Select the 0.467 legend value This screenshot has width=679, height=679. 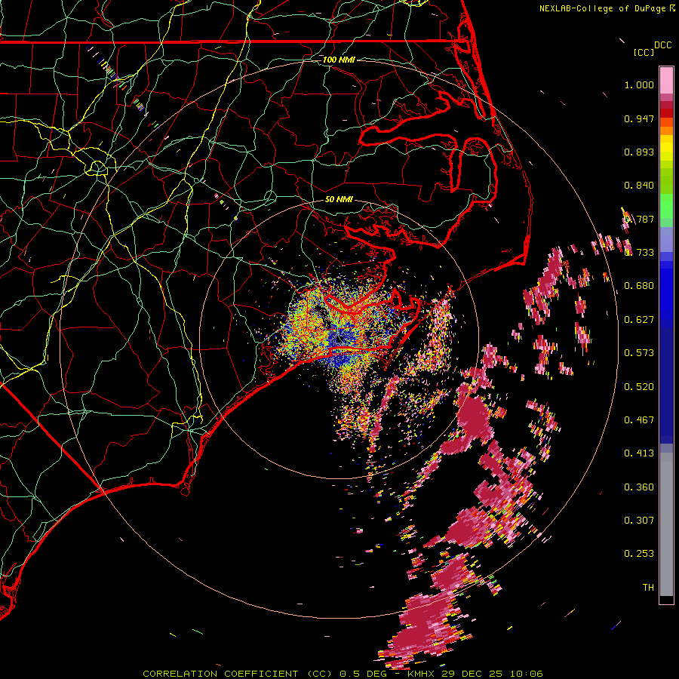click(x=639, y=420)
